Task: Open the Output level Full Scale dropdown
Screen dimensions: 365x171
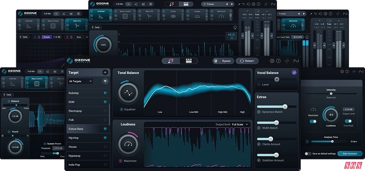Action: pyautogui.click(x=240, y=124)
